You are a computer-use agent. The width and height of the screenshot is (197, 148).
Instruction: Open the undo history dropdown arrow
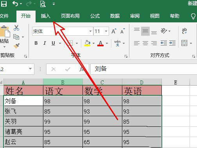pyautogui.click(x=21, y=4)
